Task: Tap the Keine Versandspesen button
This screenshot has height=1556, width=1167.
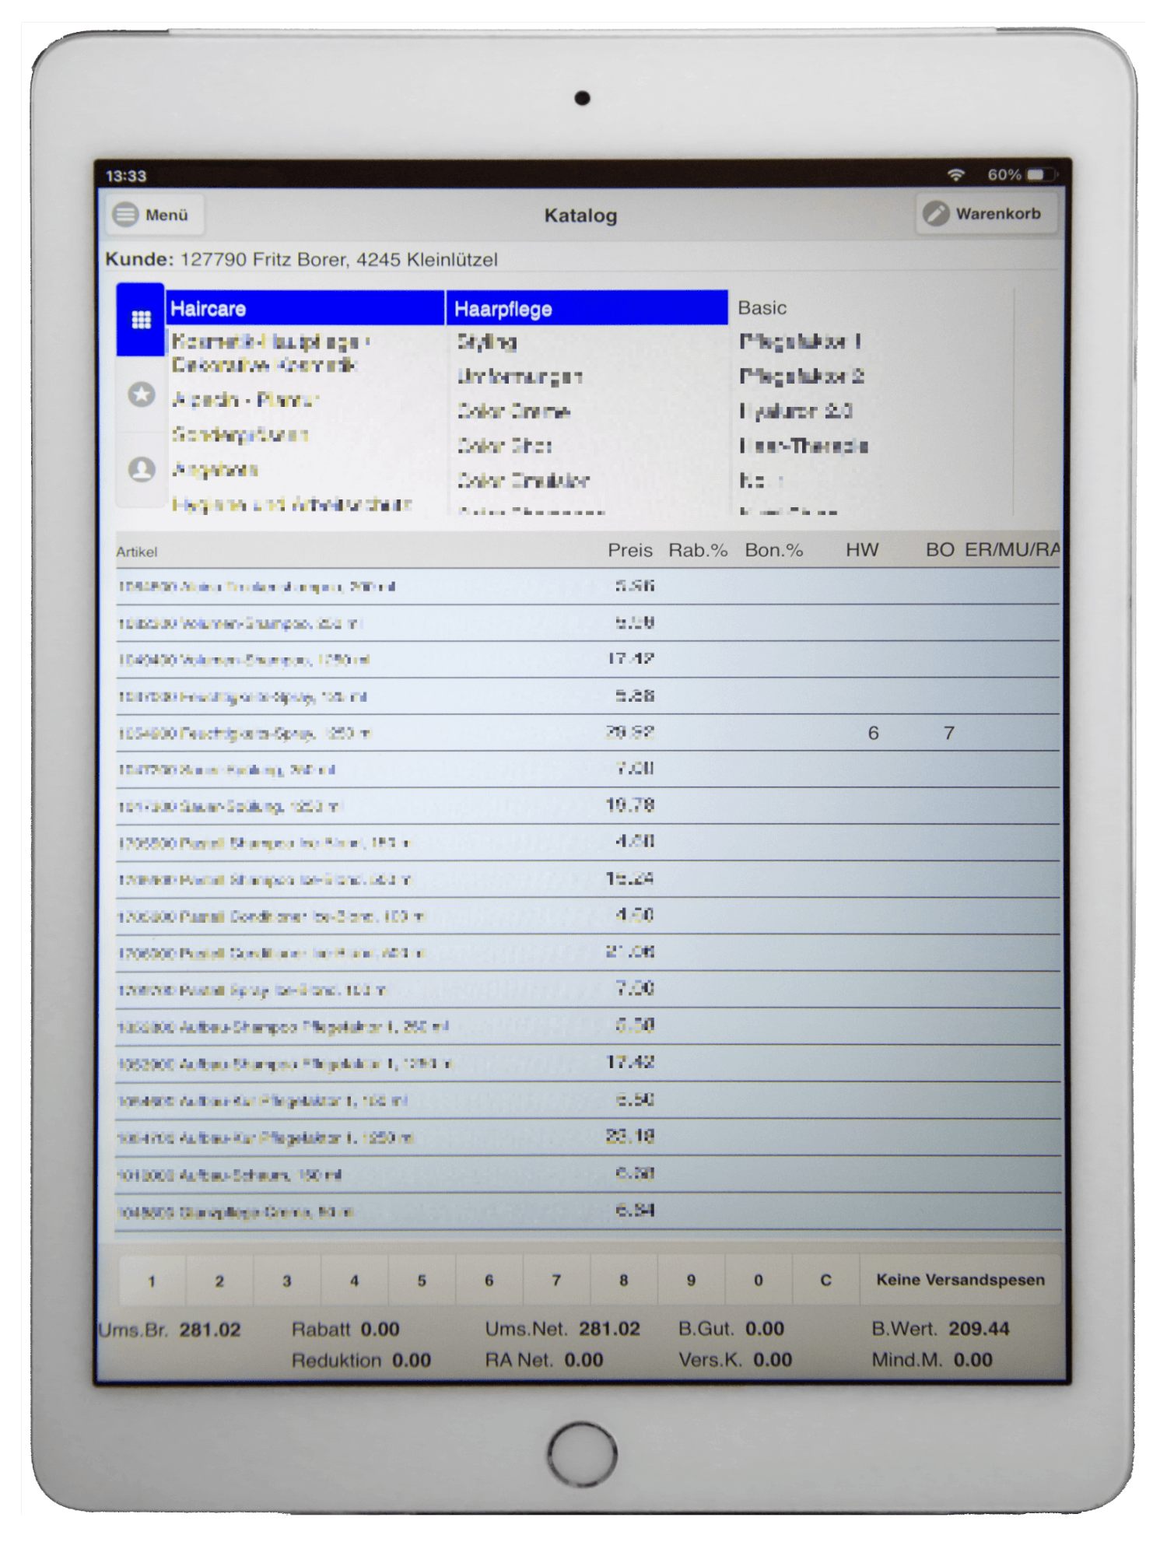Action: point(960,1280)
